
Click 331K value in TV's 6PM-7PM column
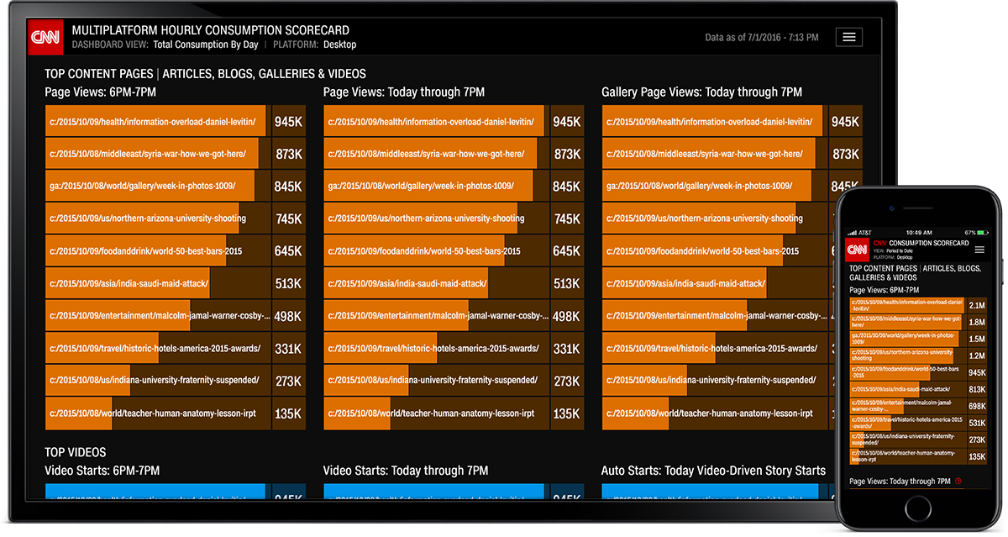click(x=288, y=349)
